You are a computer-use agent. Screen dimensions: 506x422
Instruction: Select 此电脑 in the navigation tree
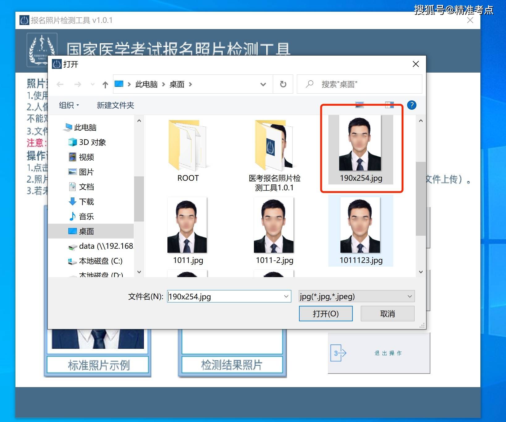[x=81, y=127]
